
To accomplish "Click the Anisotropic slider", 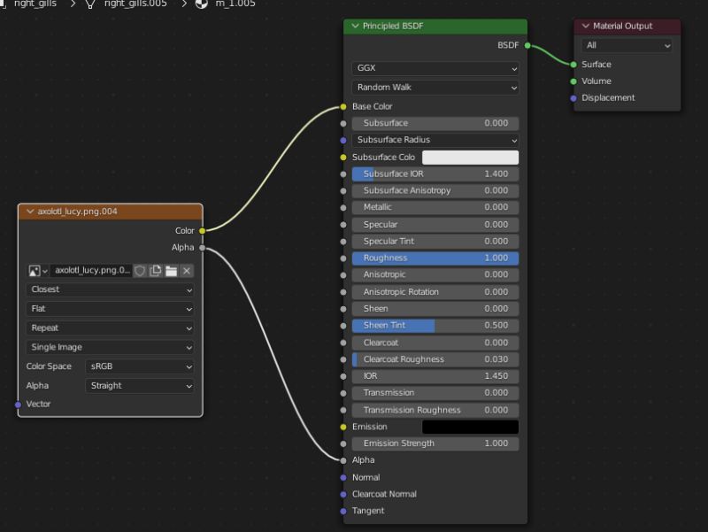I will pyautogui.click(x=435, y=274).
